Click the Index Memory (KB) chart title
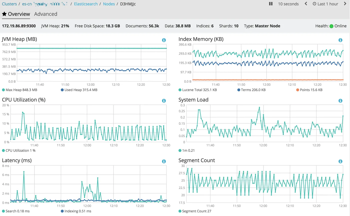The height and width of the screenshot is (216, 350). click(201, 39)
